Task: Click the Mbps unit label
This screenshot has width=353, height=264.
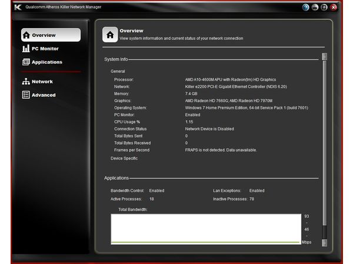Action: click(x=307, y=242)
